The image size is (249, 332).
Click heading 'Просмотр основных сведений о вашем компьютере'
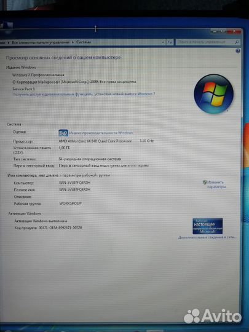63,57
